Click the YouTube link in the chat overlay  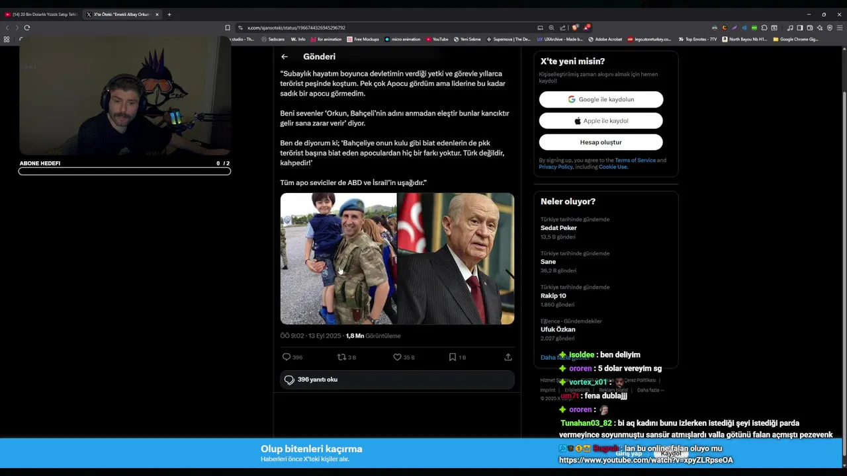[646, 460]
